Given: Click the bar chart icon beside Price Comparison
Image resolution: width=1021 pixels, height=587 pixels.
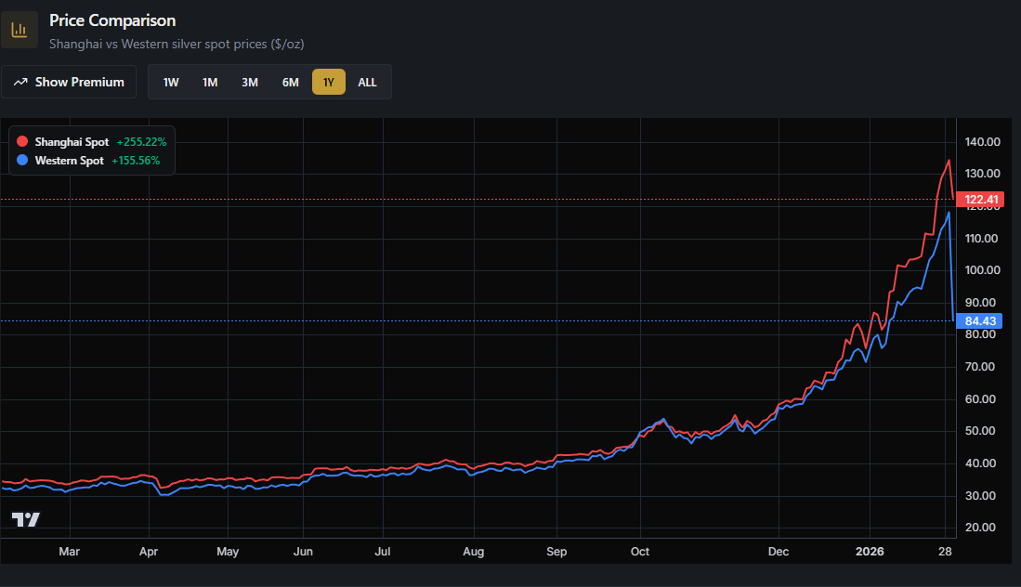Looking at the screenshot, I should point(19,30).
